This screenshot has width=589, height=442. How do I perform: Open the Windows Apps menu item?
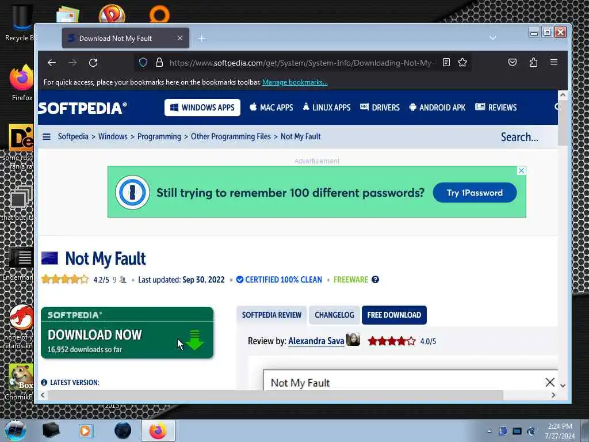[202, 108]
